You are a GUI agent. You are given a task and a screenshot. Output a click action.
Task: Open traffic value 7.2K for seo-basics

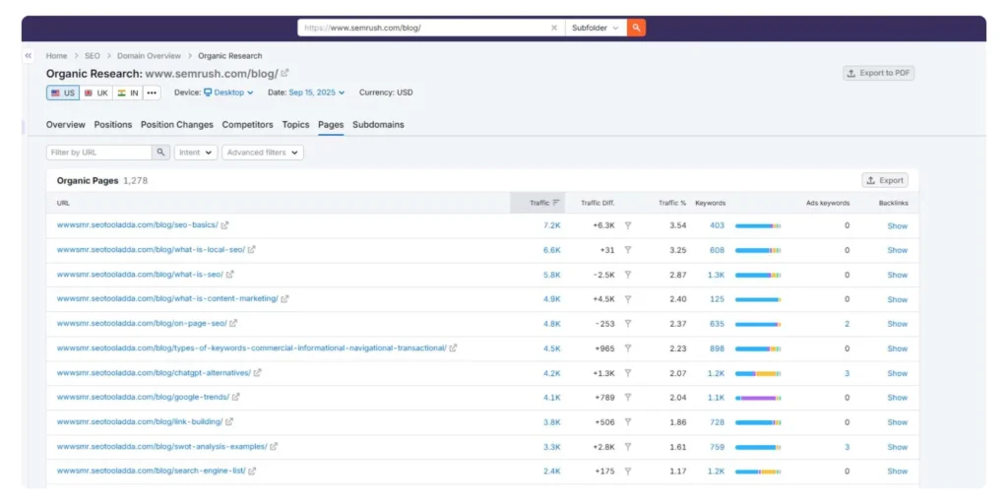pos(551,225)
